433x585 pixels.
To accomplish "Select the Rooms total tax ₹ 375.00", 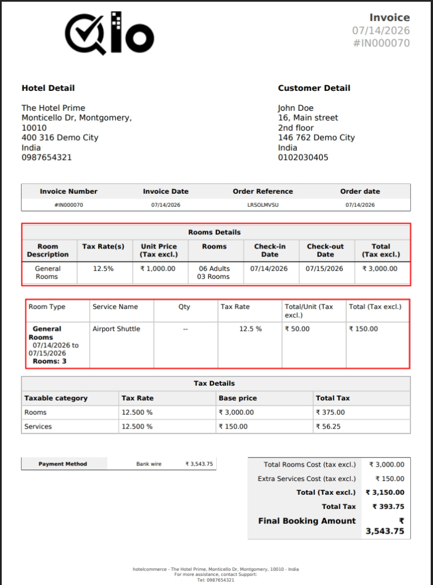I will point(330,412).
